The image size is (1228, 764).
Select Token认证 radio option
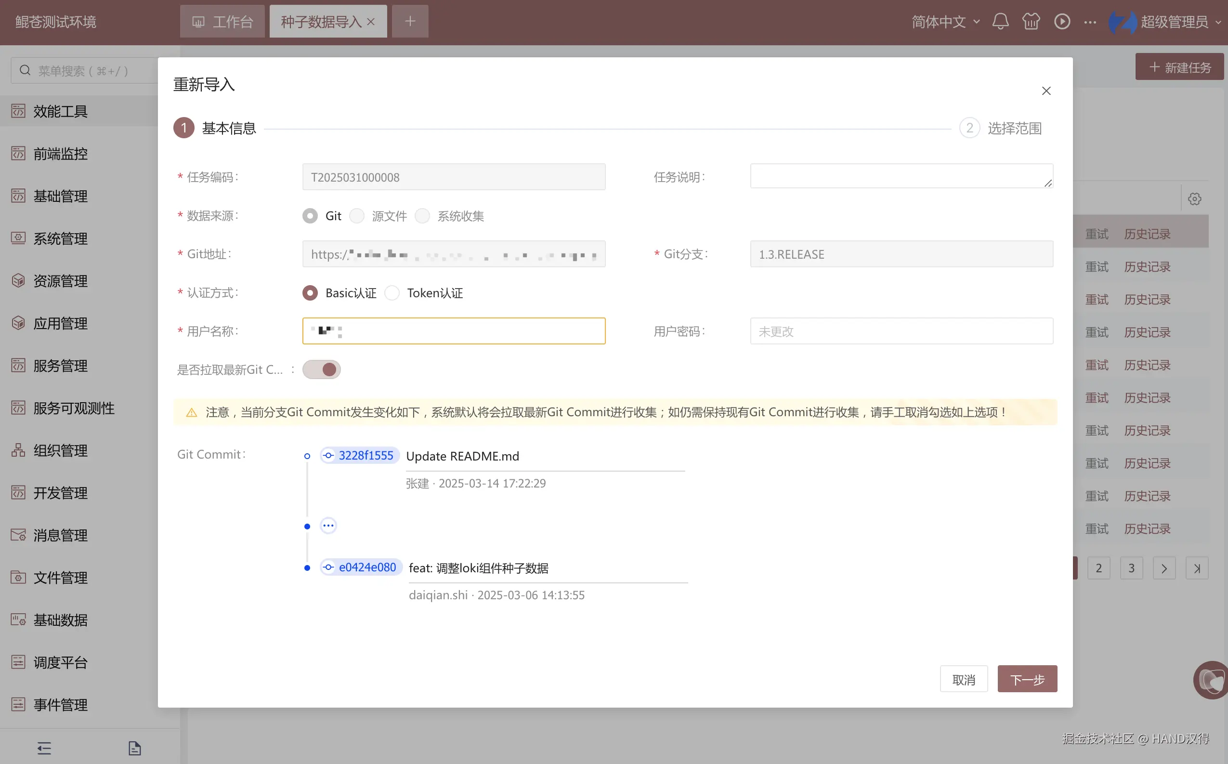392,293
